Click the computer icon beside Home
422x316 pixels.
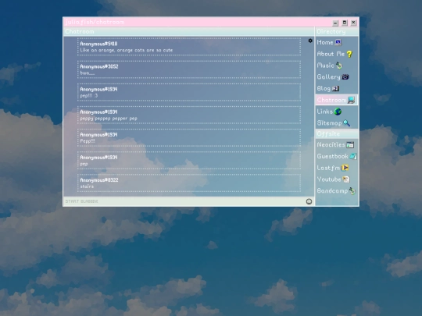point(338,42)
